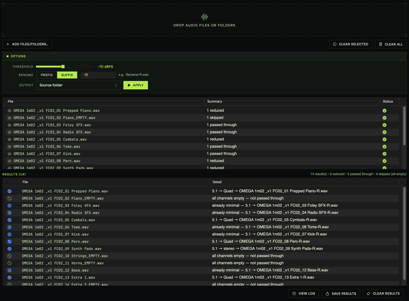Click the file list vertical scrollbar

pos(404,126)
